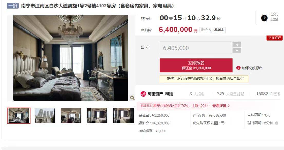Select the fifth room thumbnail

click(x=124, y=115)
